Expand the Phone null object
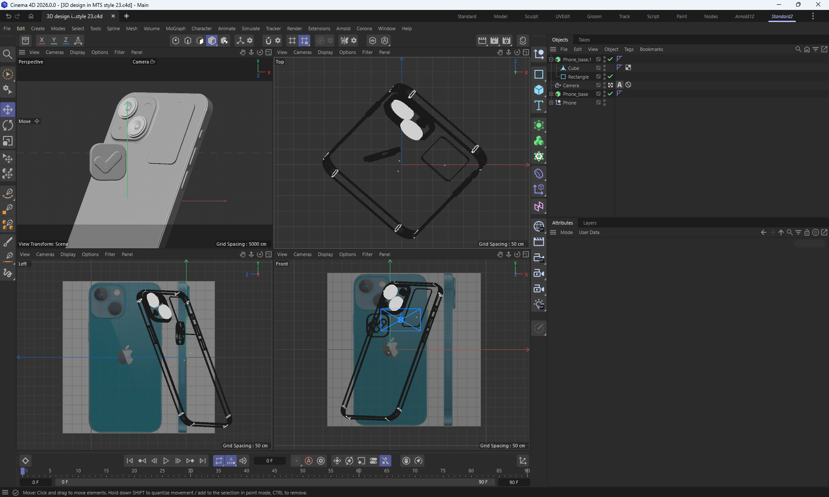The width and height of the screenshot is (829, 497). [551, 103]
